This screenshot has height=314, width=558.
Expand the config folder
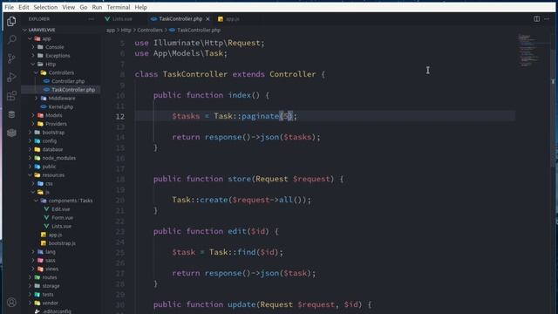pyautogui.click(x=49, y=141)
